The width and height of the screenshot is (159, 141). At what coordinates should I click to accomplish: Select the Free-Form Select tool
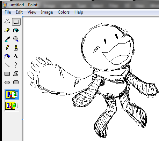tap(7, 22)
